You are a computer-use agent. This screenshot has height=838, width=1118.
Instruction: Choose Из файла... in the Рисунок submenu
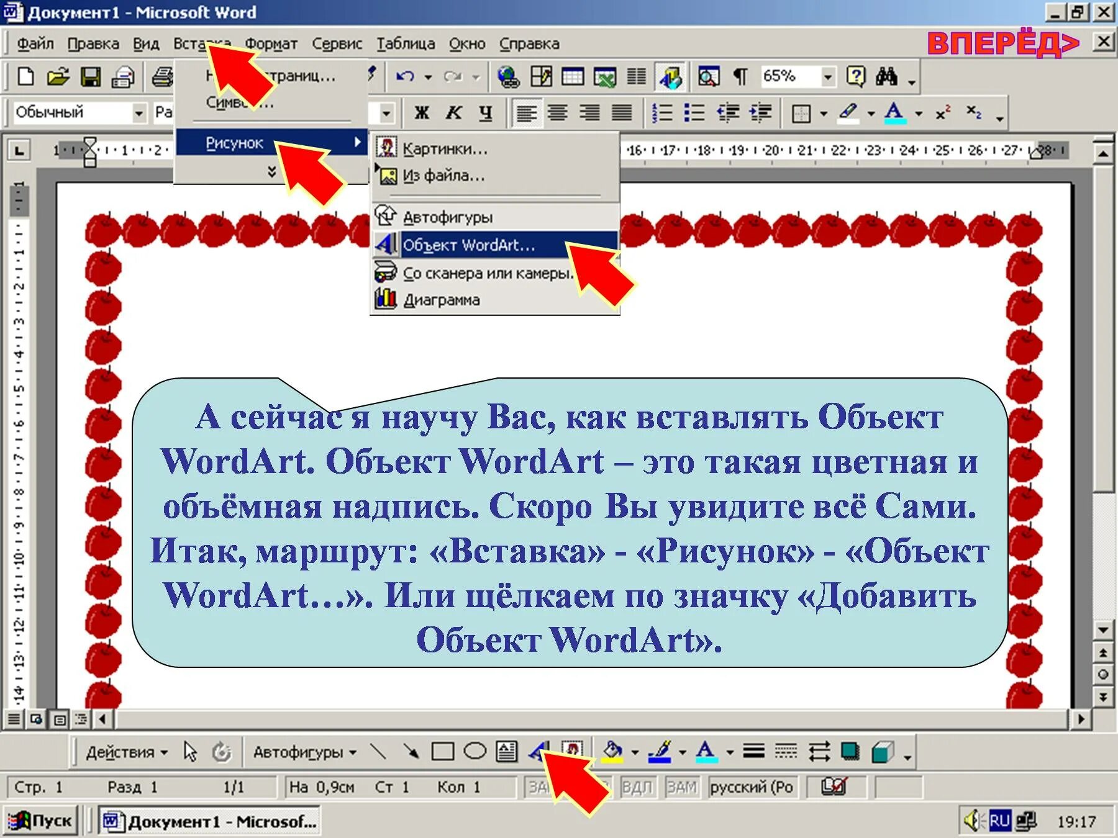[496, 176]
